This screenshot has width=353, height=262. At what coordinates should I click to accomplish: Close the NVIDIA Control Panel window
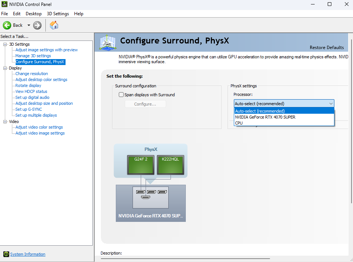point(346,4)
